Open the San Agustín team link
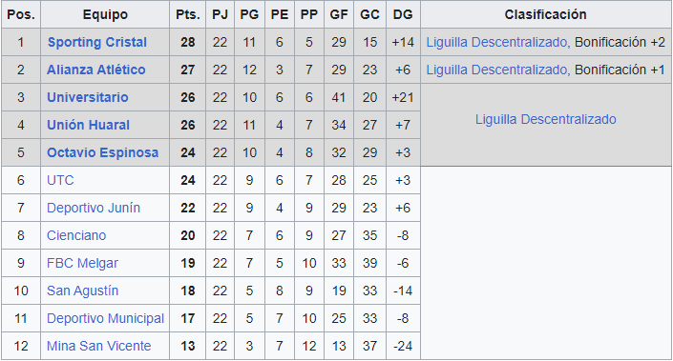 [82, 291]
